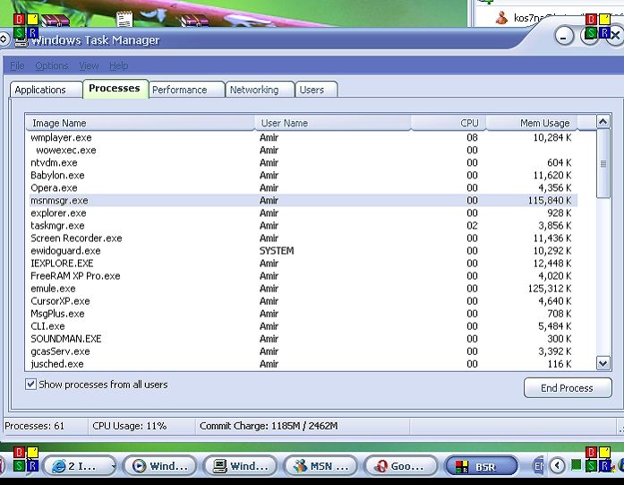Click the Task Manager title bar computer icon

(x=21, y=41)
